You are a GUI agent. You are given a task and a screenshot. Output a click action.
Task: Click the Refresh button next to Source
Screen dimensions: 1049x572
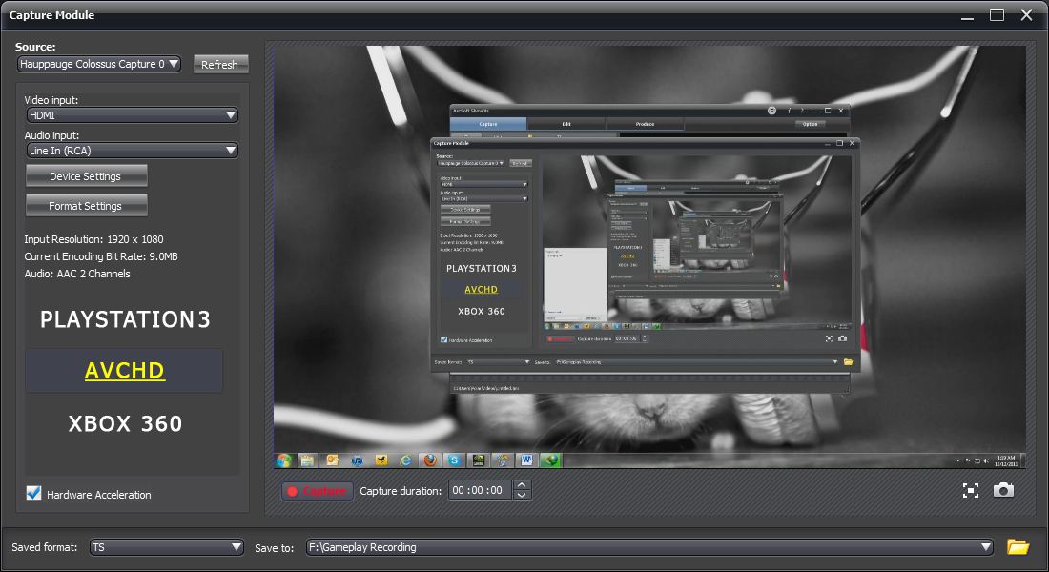pos(220,64)
